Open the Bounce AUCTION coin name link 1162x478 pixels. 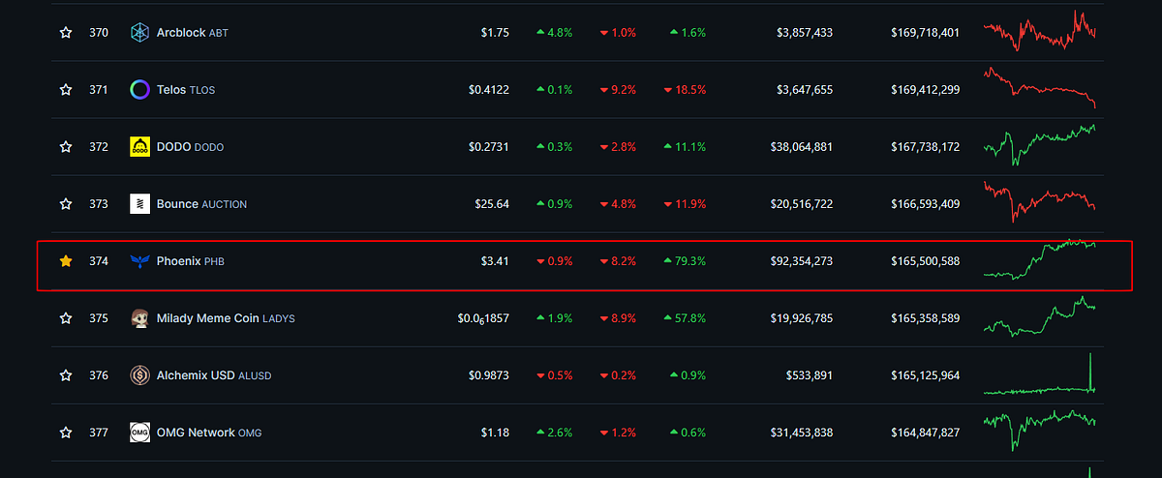coord(201,204)
